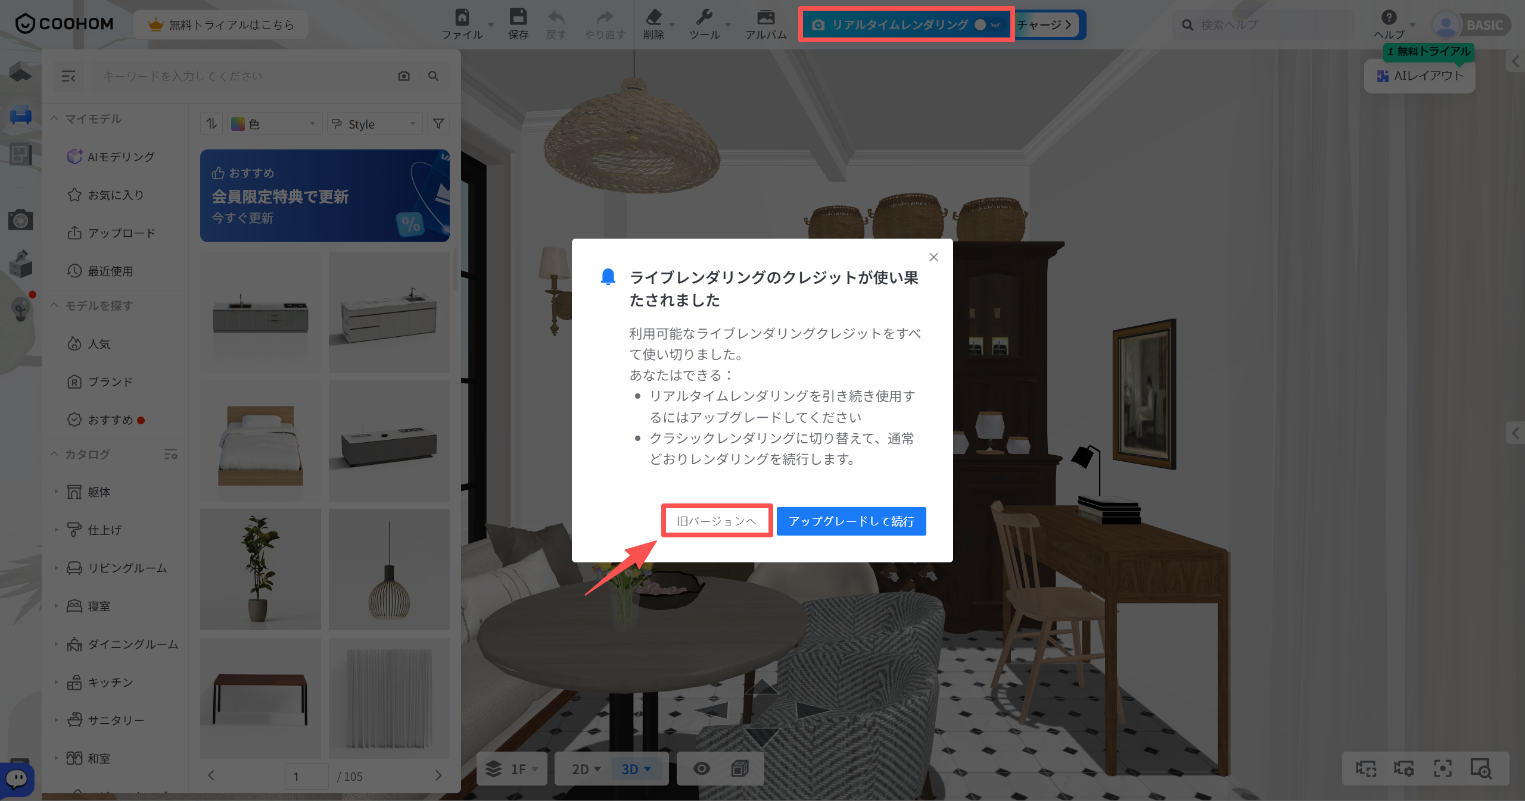1525x801 pixels.
Task: Select the potted plant model thumbnail
Action: (260, 570)
